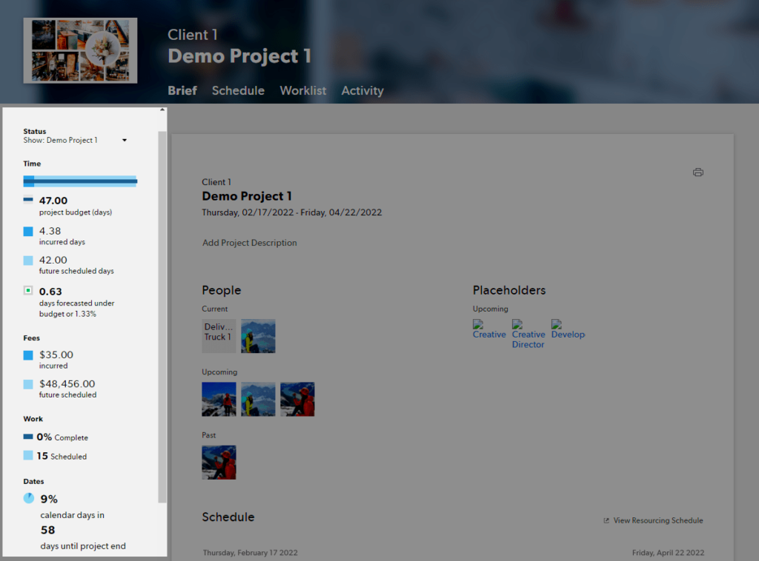Click the Current person photo beside Delivery Truck
The height and width of the screenshot is (561, 759).
[258, 336]
